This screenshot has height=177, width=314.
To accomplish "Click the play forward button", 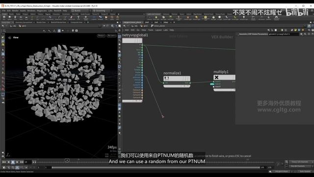I will click(x=17, y=162).
